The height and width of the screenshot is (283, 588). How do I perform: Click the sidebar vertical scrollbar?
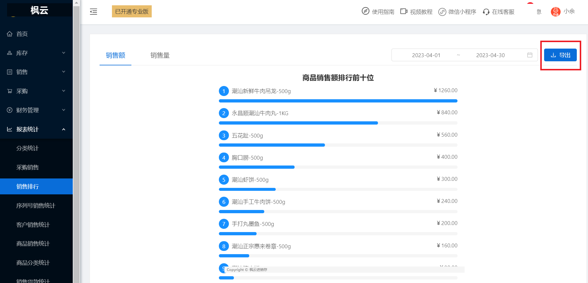point(76,144)
